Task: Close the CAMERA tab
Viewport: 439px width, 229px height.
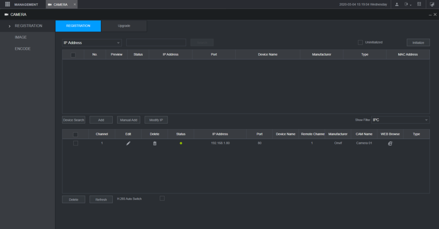Action: [x=75, y=4]
